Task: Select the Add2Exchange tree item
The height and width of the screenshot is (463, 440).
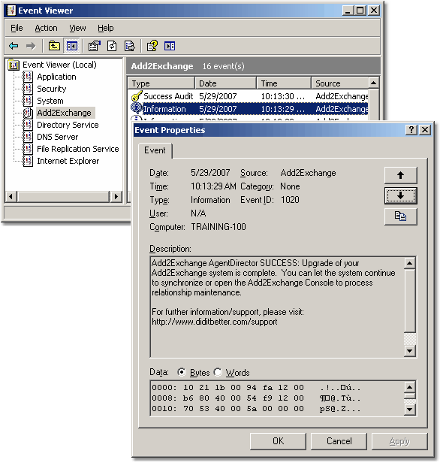Action: [65, 113]
